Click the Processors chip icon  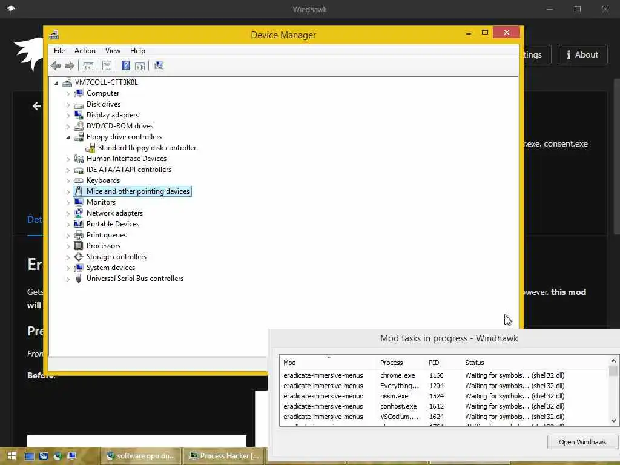tap(79, 246)
